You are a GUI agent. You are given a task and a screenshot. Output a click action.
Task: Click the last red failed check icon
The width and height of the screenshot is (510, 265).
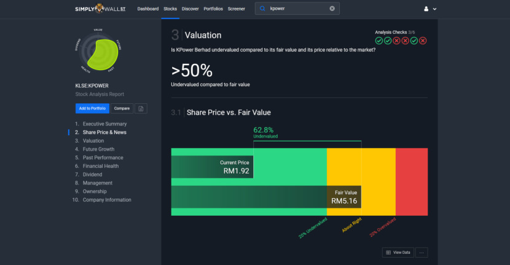pyautogui.click(x=423, y=41)
